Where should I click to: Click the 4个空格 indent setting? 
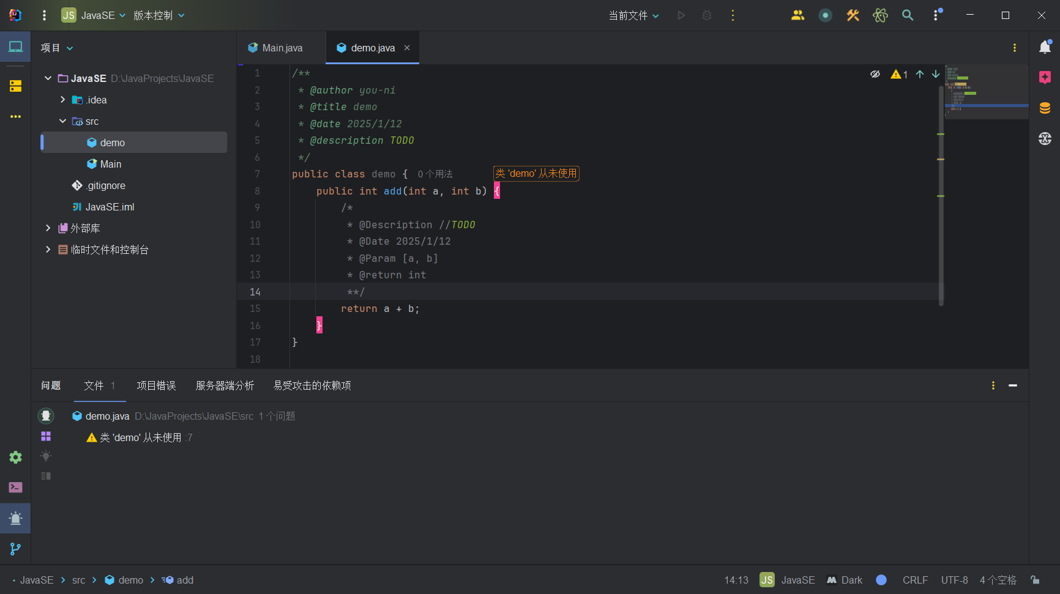pyautogui.click(x=998, y=580)
